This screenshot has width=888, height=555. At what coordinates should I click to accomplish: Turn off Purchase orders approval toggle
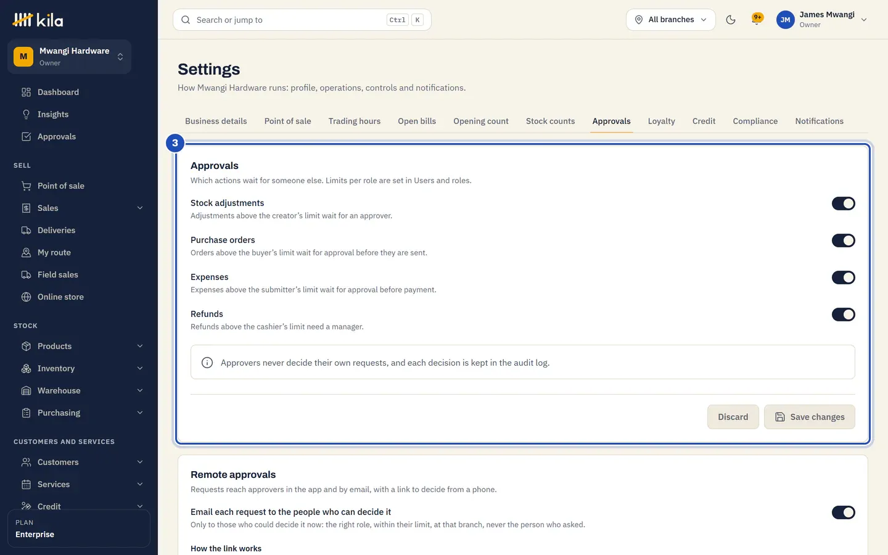click(843, 240)
